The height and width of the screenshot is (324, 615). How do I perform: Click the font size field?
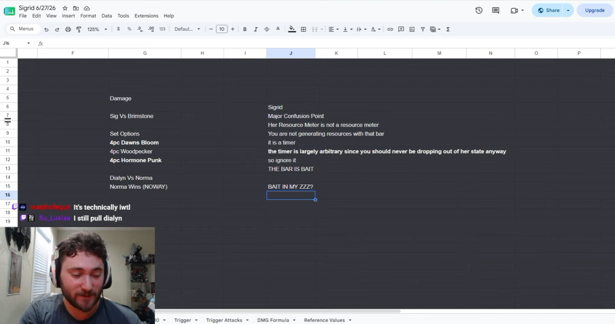(x=222, y=29)
